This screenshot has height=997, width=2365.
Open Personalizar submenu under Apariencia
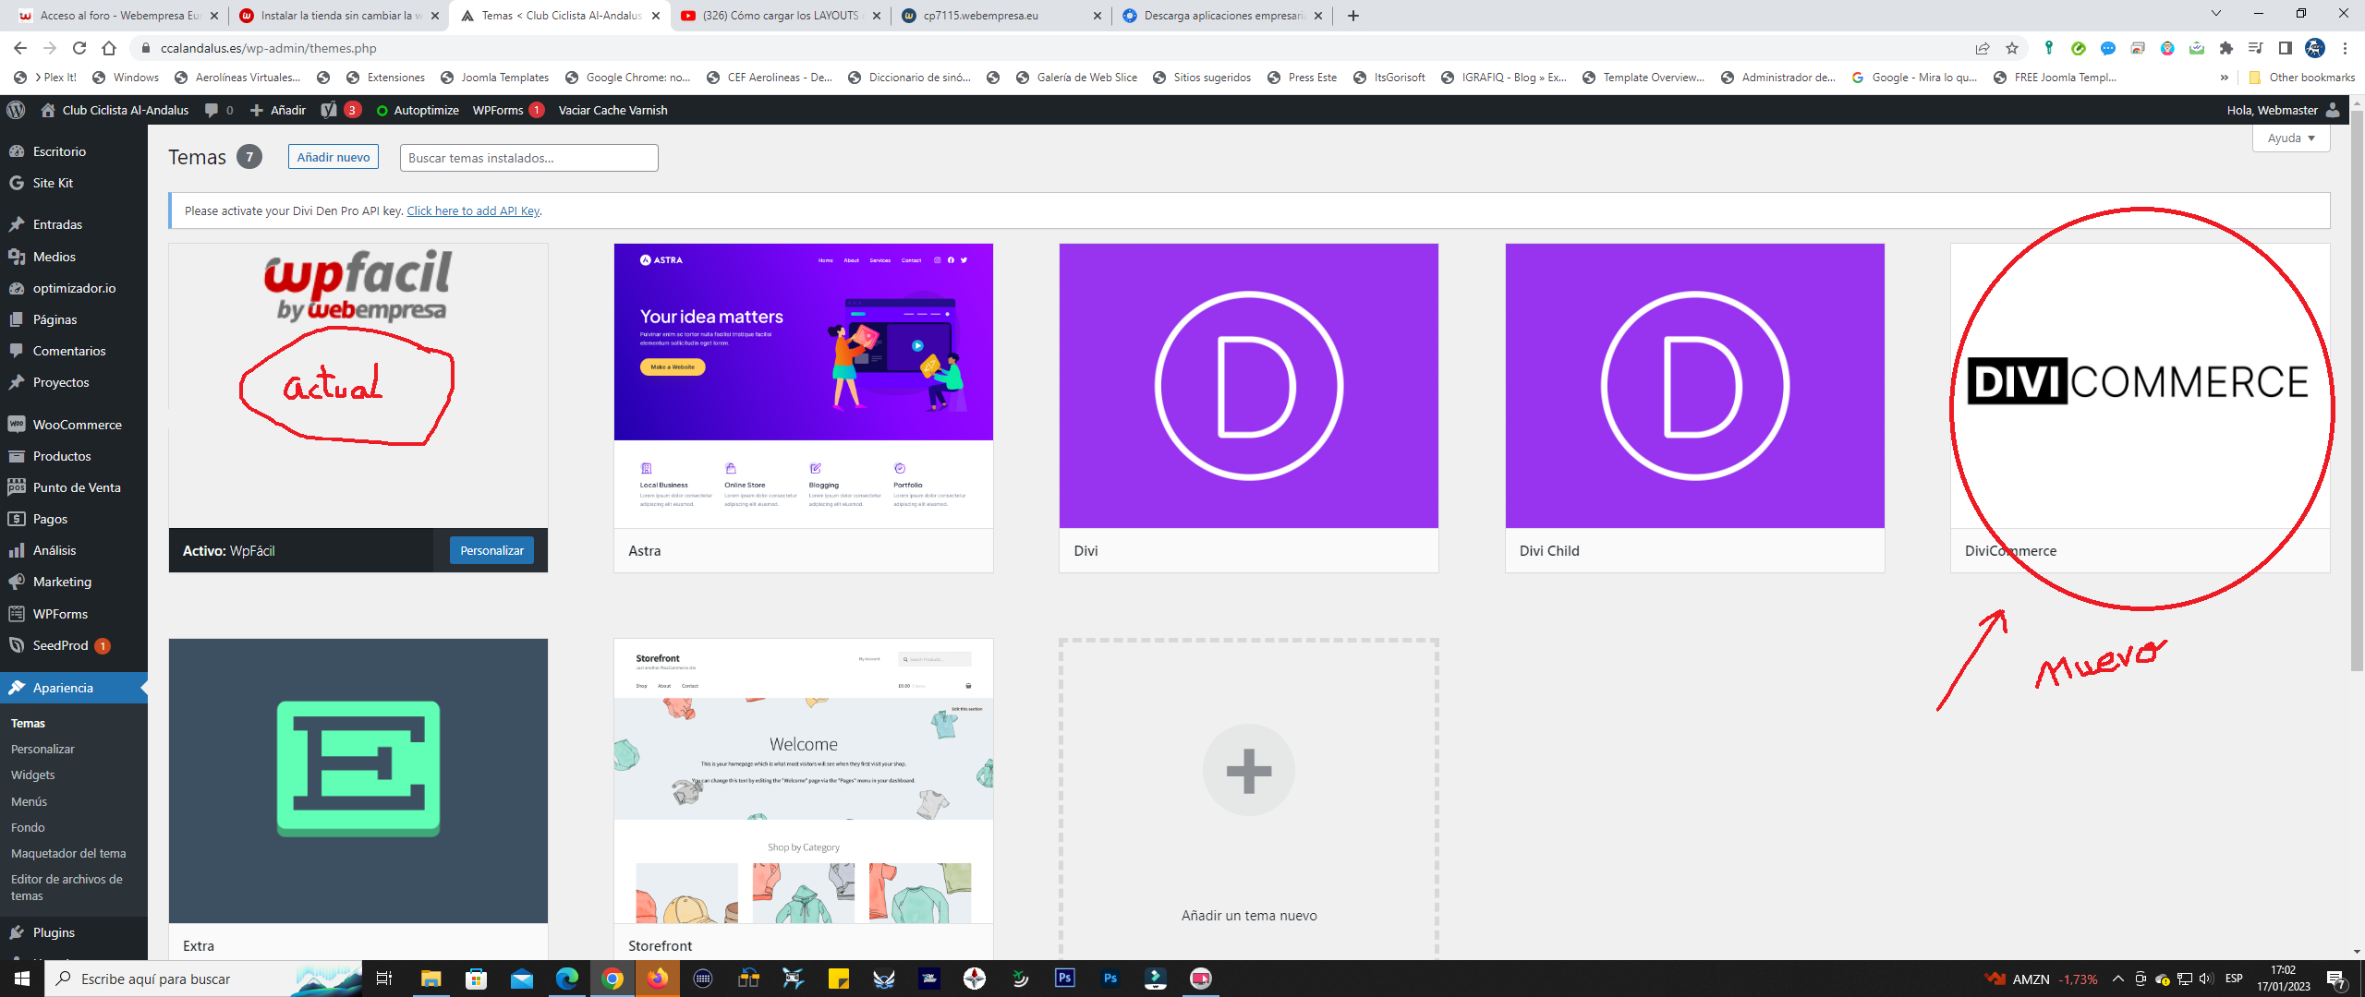tap(42, 749)
